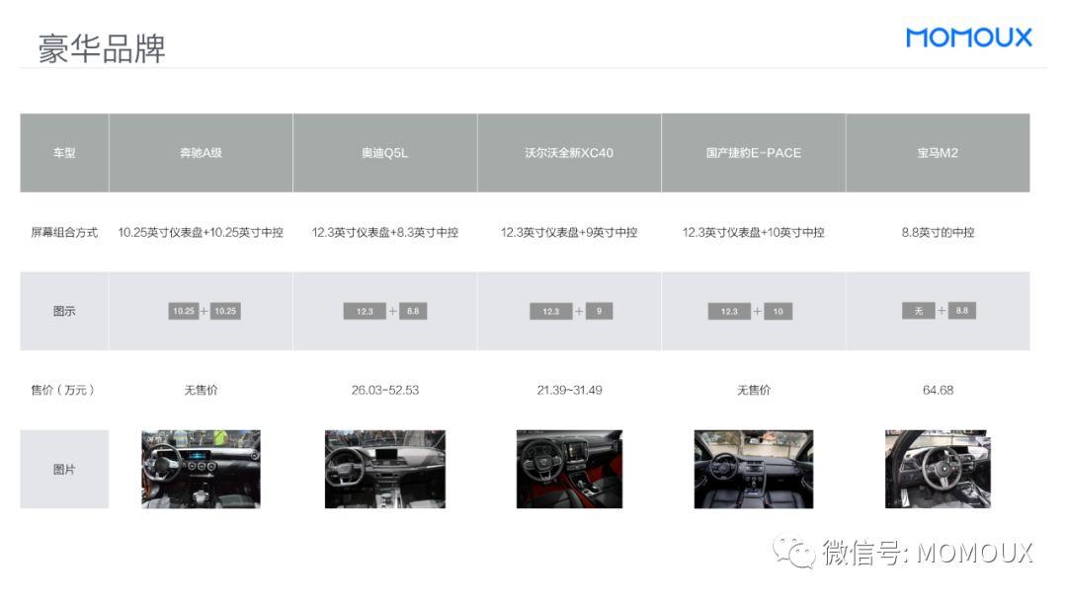Open the 沃尔沃全新XC40 interior photo

pyautogui.click(x=570, y=469)
